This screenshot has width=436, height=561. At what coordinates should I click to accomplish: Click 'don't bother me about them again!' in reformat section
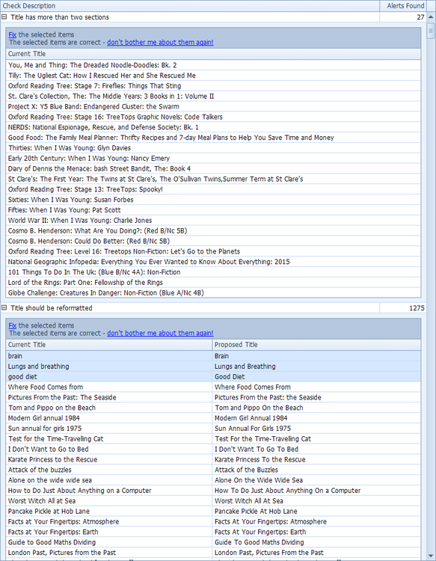(160, 333)
